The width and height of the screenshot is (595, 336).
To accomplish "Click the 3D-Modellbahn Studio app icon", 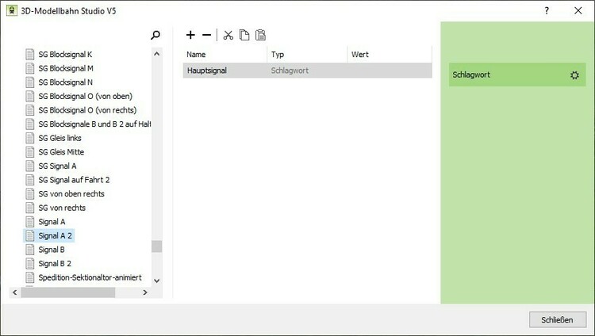I will click(12, 10).
